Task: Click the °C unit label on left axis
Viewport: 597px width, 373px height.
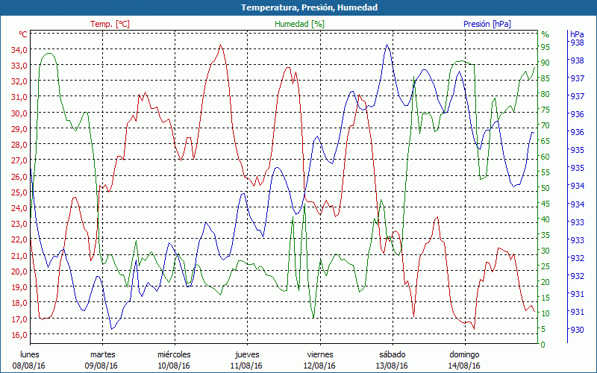Action: pyautogui.click(x=23, y=34)
